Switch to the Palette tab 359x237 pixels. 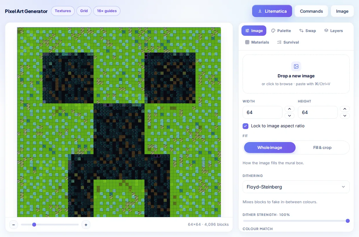click(281, 31)
